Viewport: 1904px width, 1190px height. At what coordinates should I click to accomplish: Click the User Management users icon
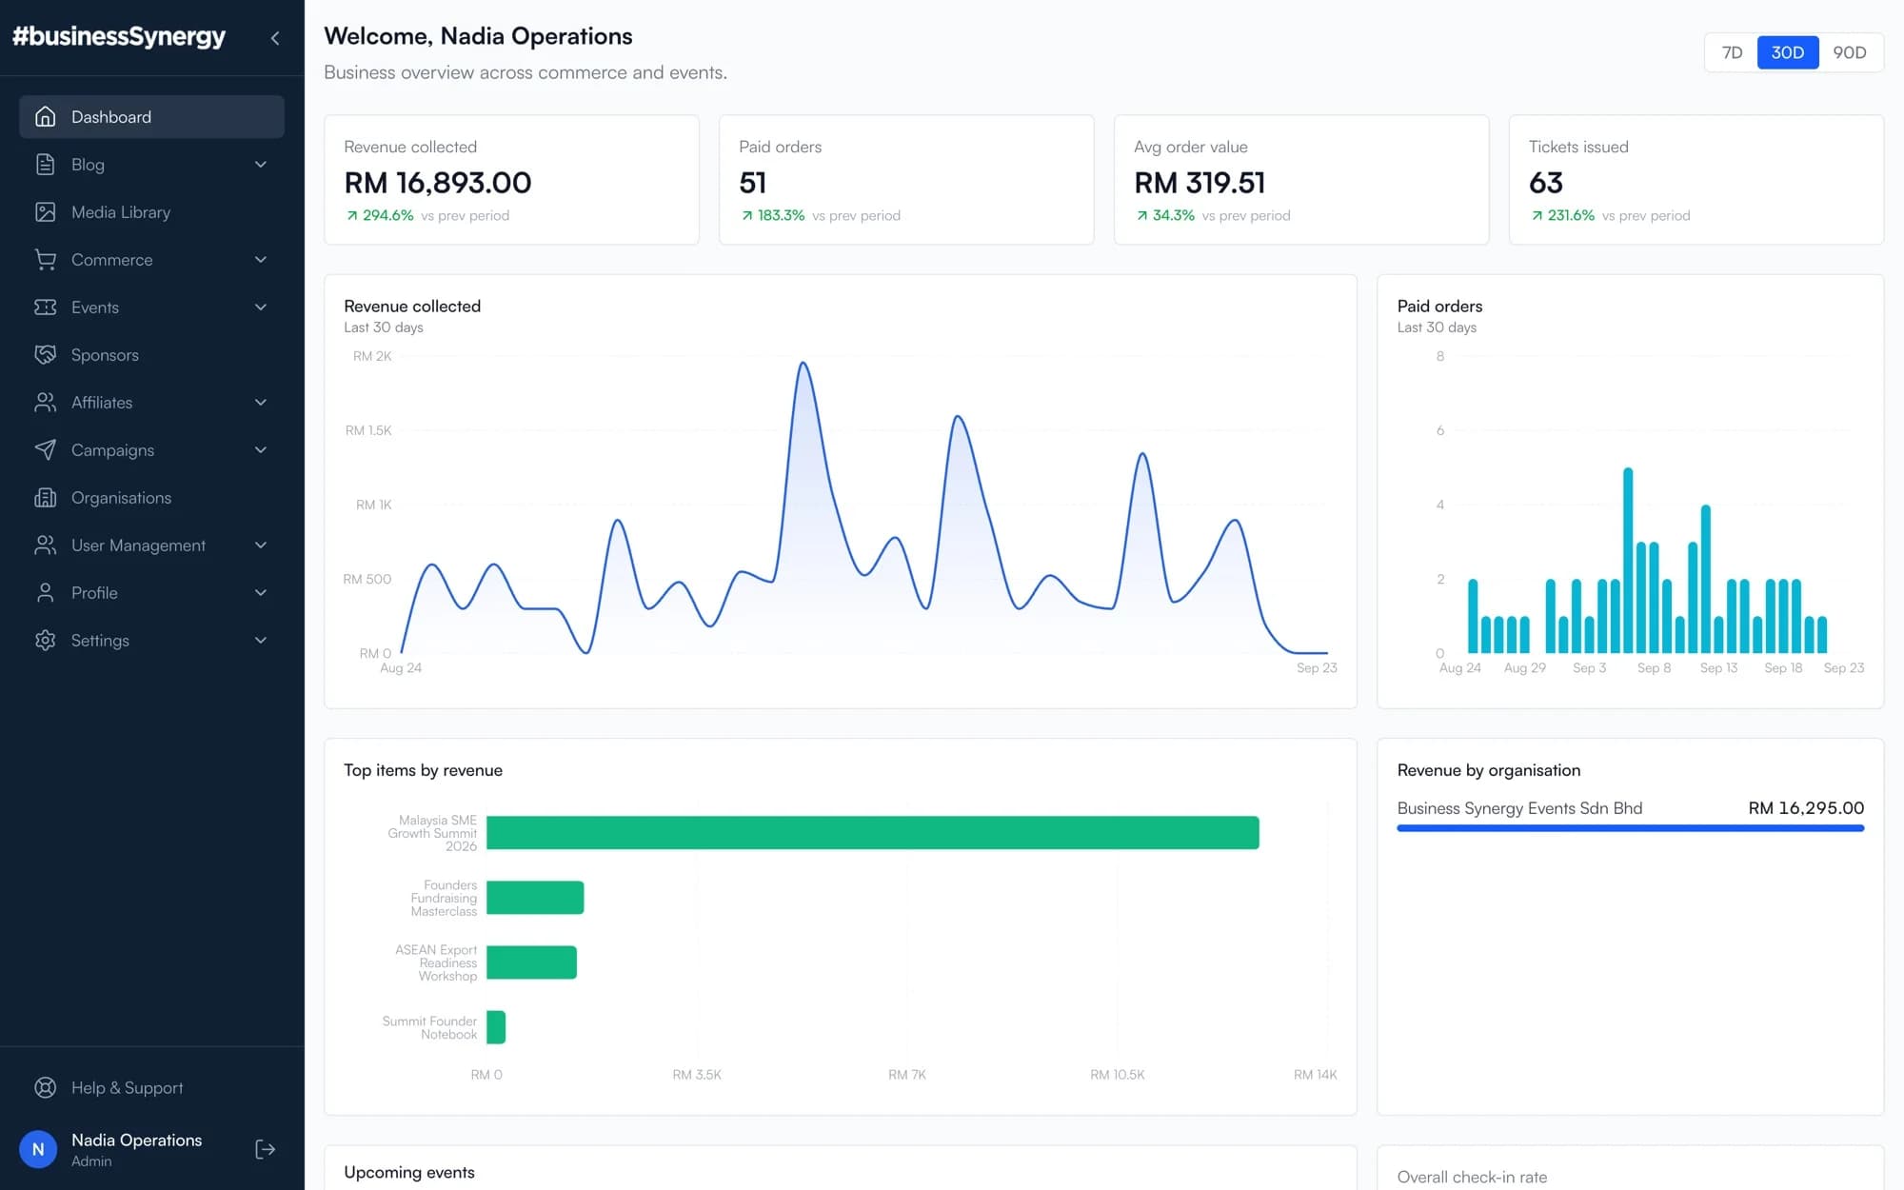(45, 545)
